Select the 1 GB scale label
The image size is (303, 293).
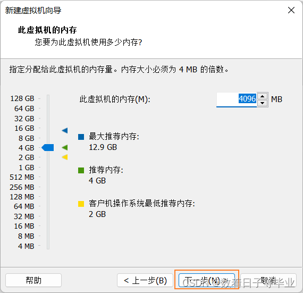[27, 168]
